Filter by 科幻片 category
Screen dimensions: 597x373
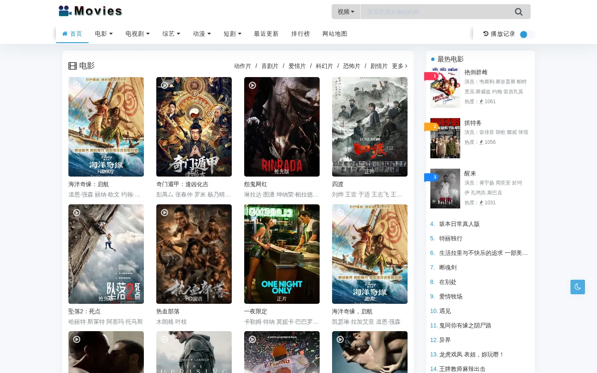325,66
